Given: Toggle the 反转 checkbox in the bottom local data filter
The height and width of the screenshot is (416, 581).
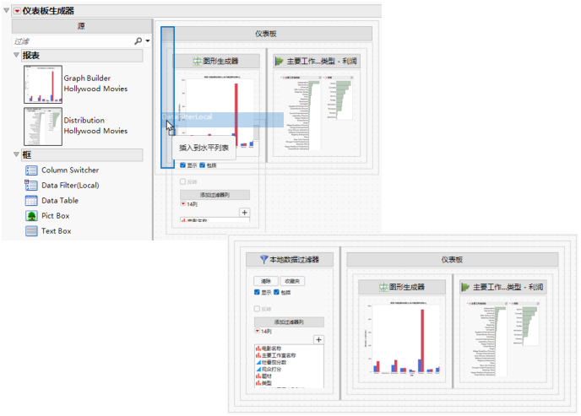Looking at the screenshot, I should point(257,308).
